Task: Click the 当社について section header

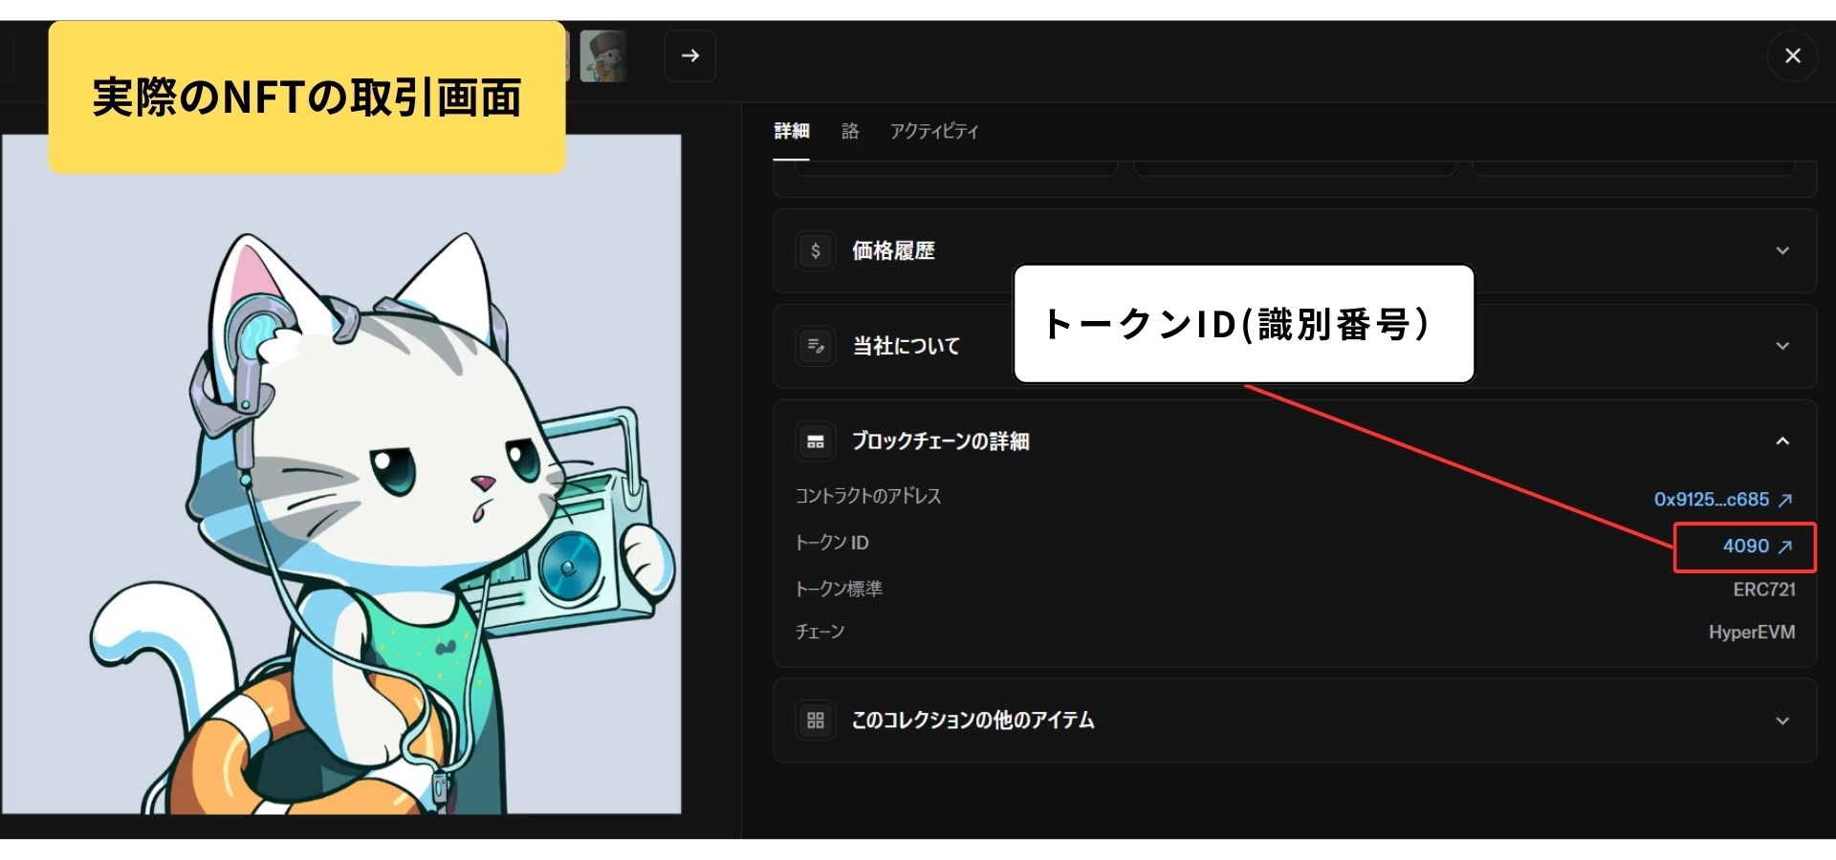Action: pyautogui.click(x=905, y=346)
